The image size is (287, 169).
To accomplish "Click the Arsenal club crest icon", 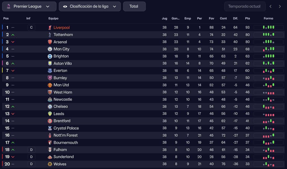I will (50, 42).
